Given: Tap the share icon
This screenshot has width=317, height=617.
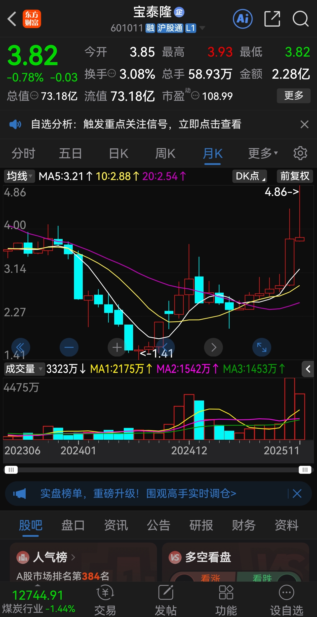Looking at the screenshot, I should click(272, 19).
